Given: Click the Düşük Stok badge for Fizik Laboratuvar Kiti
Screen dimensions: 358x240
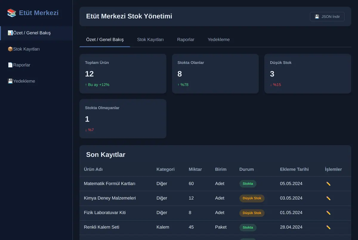Looking at the screenshot, I should (x=252, y=213).
